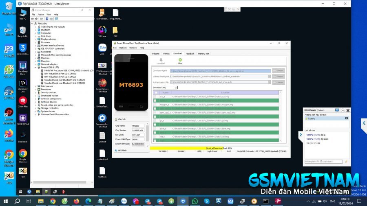Viewport: 367px width, 206px height.
Task: Click the Device Manager back arrow toolbar icon
Action: pos(32,19)
